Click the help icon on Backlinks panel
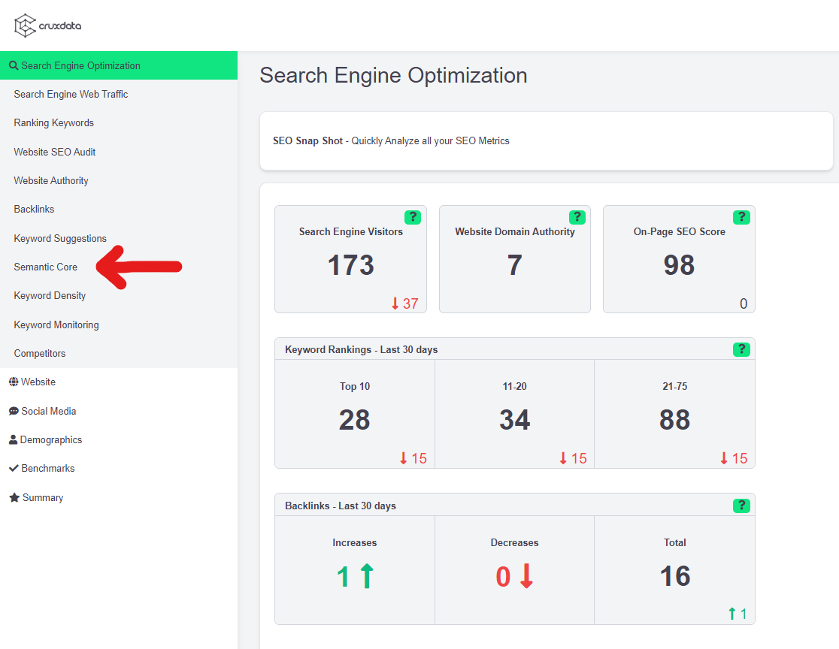The width and height of the screenshot is (839, 649). tap(741, 506)
